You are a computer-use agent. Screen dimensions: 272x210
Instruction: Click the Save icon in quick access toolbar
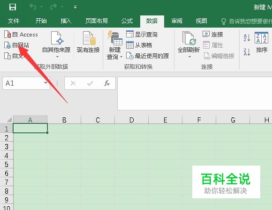[x=13, y=7]
